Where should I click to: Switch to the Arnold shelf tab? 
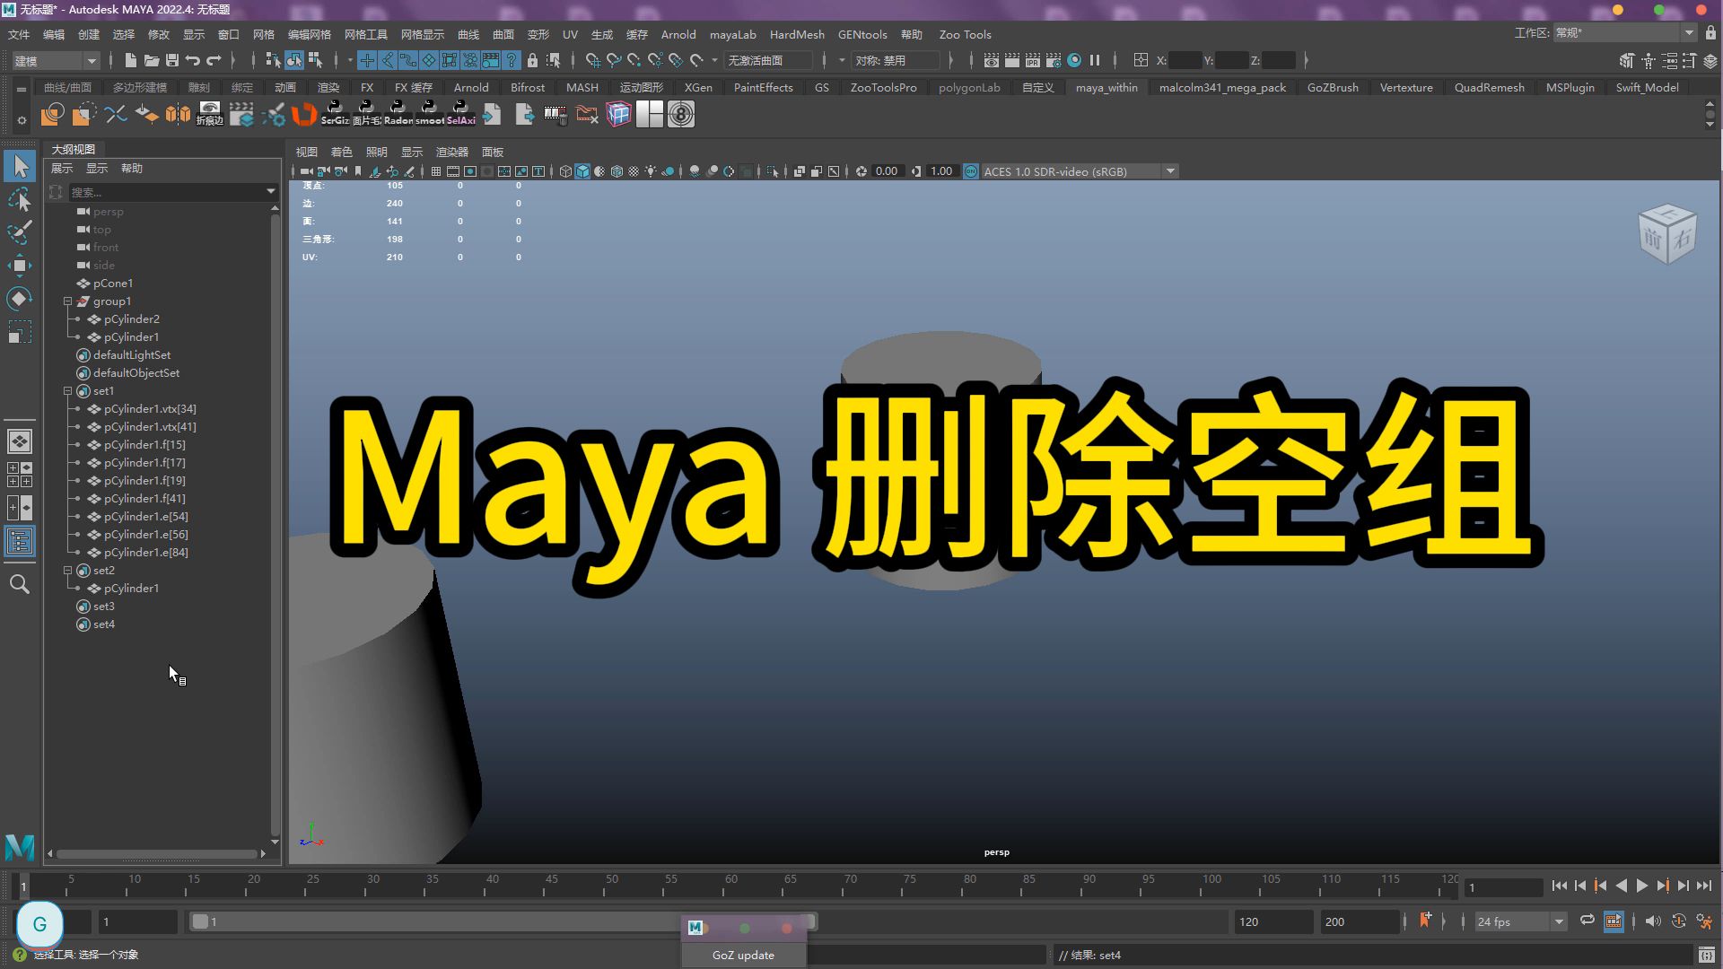471,87
